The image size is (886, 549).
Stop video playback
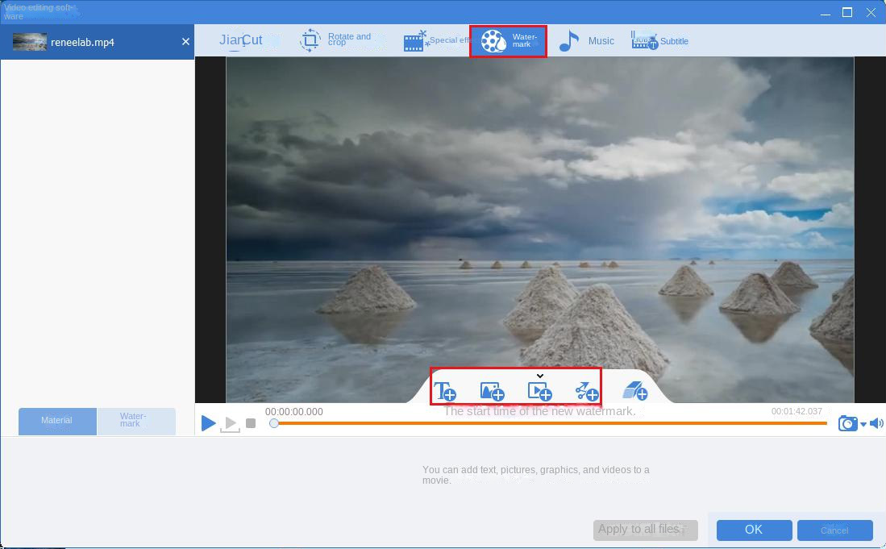coord(251,423)
